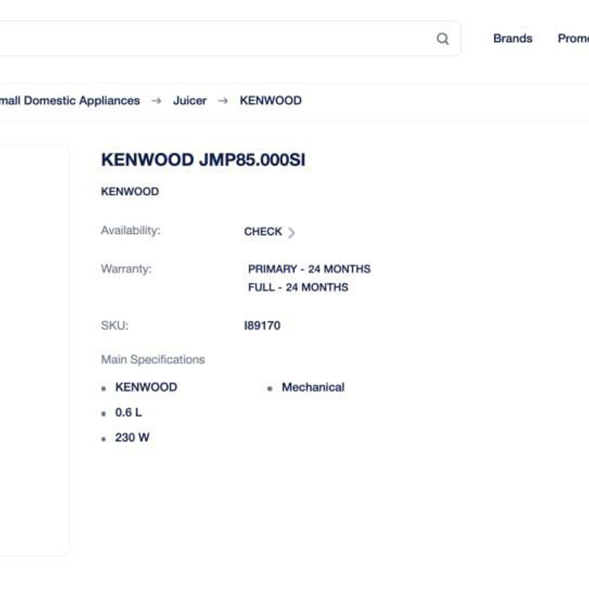
Task: Click the 230 W power spec
Action: click(x=132, y=438)
